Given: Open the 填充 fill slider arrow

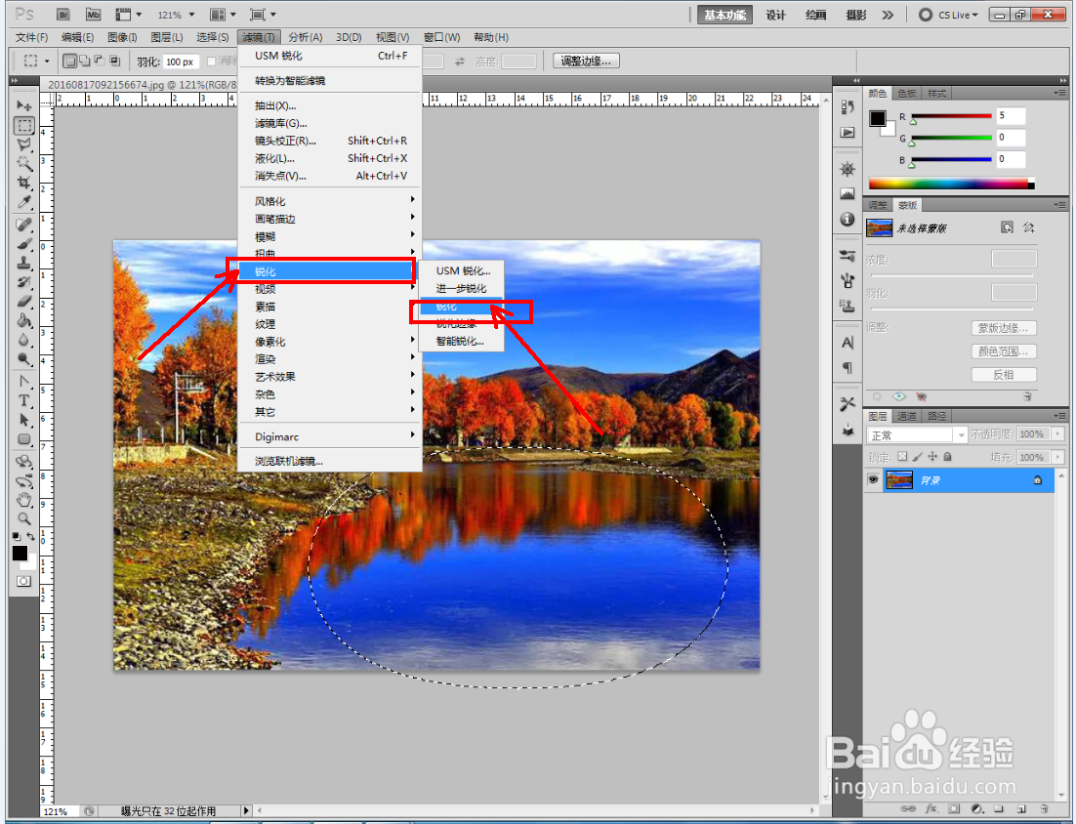Looking at the screenshot, I should (x=1057, y=457).
